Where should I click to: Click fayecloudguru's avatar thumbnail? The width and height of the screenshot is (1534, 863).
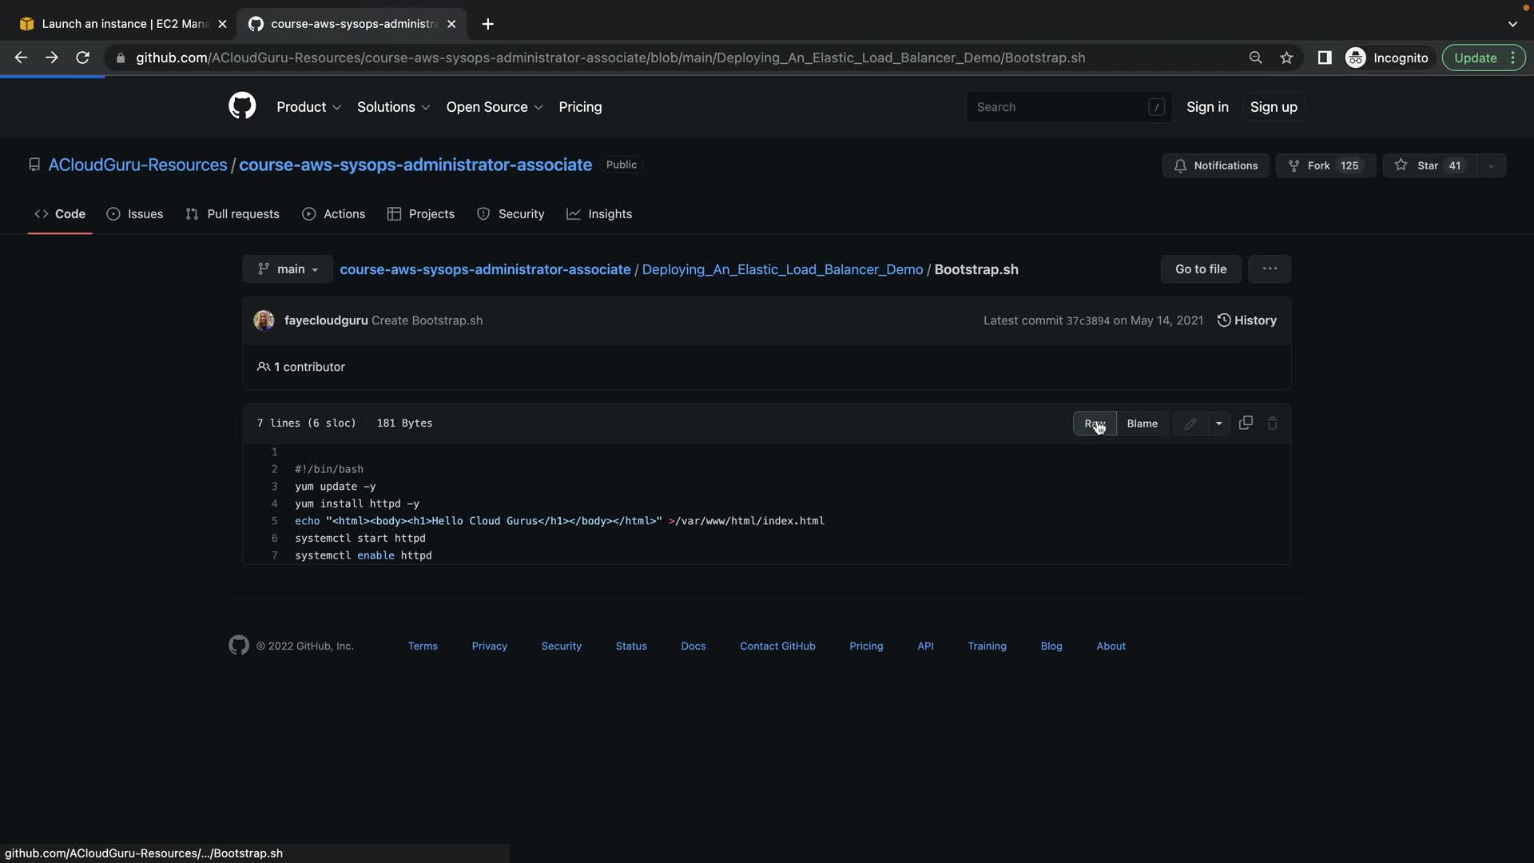pos(264,320)
